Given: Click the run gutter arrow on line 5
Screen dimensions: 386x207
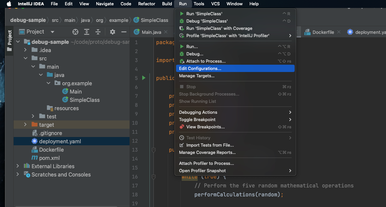Looking at the screenshot, I should pyautogui.click(x=144, y=78).
